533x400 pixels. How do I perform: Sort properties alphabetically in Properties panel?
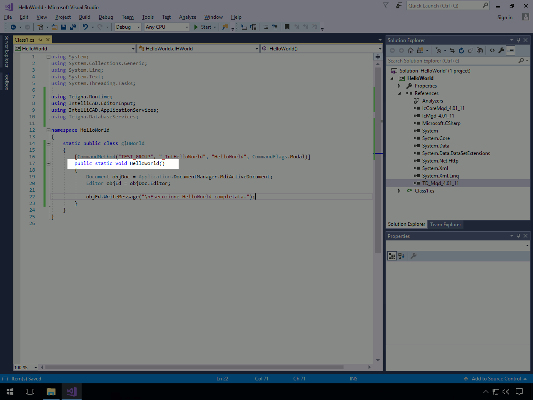tap(401, 256)
